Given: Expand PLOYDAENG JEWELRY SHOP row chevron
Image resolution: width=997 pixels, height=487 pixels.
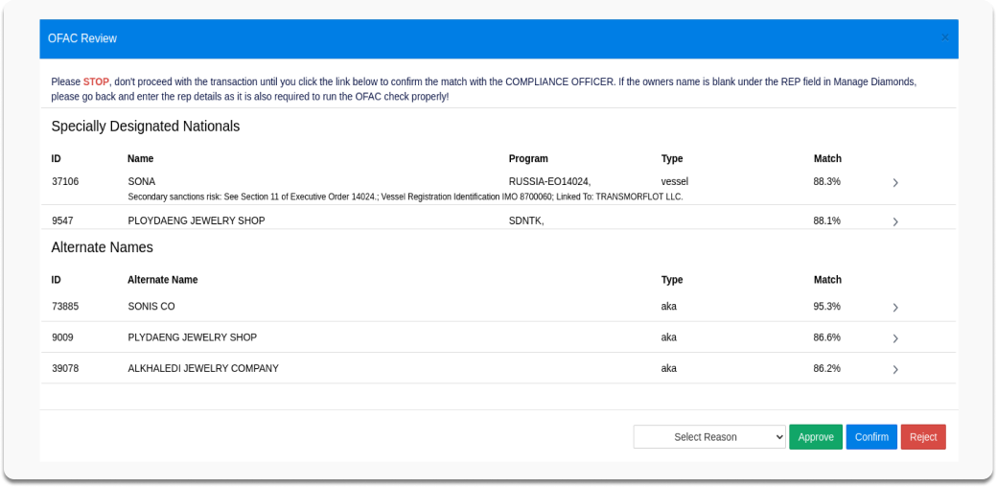Looking at the screenshot, I should [x=895, y=221].
